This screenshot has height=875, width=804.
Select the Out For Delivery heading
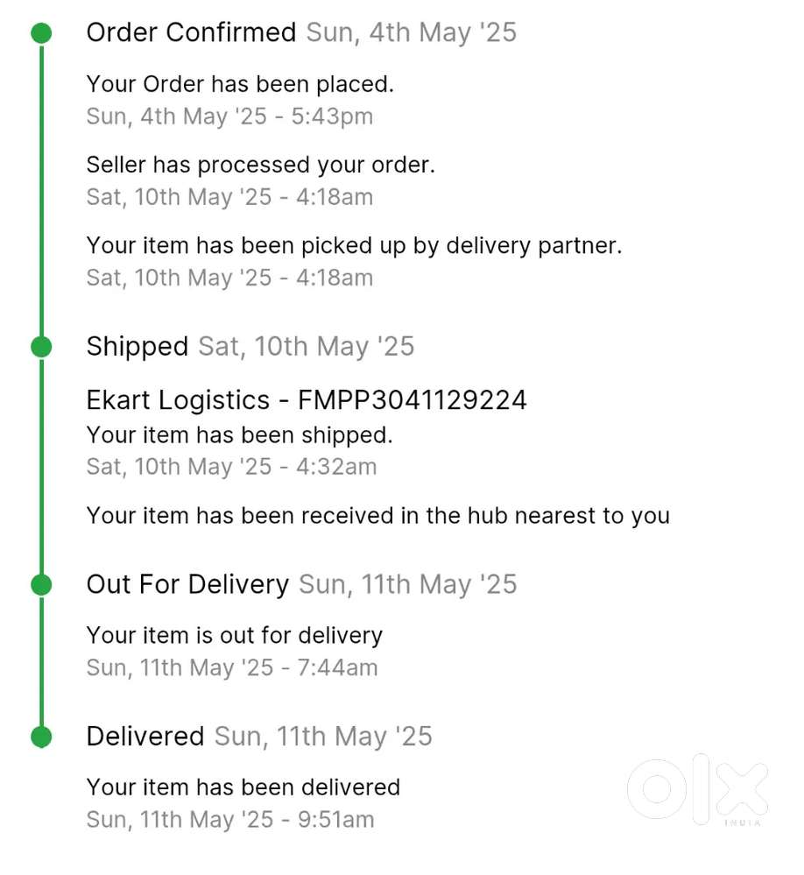[x=187, y=584]
